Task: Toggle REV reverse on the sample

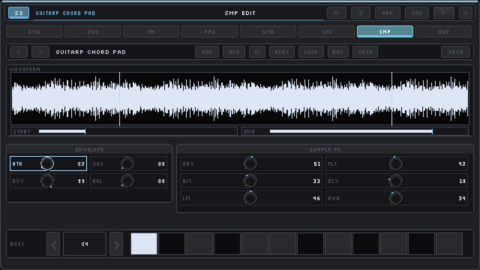Action: pyautogui.click(x=338, y=52)
